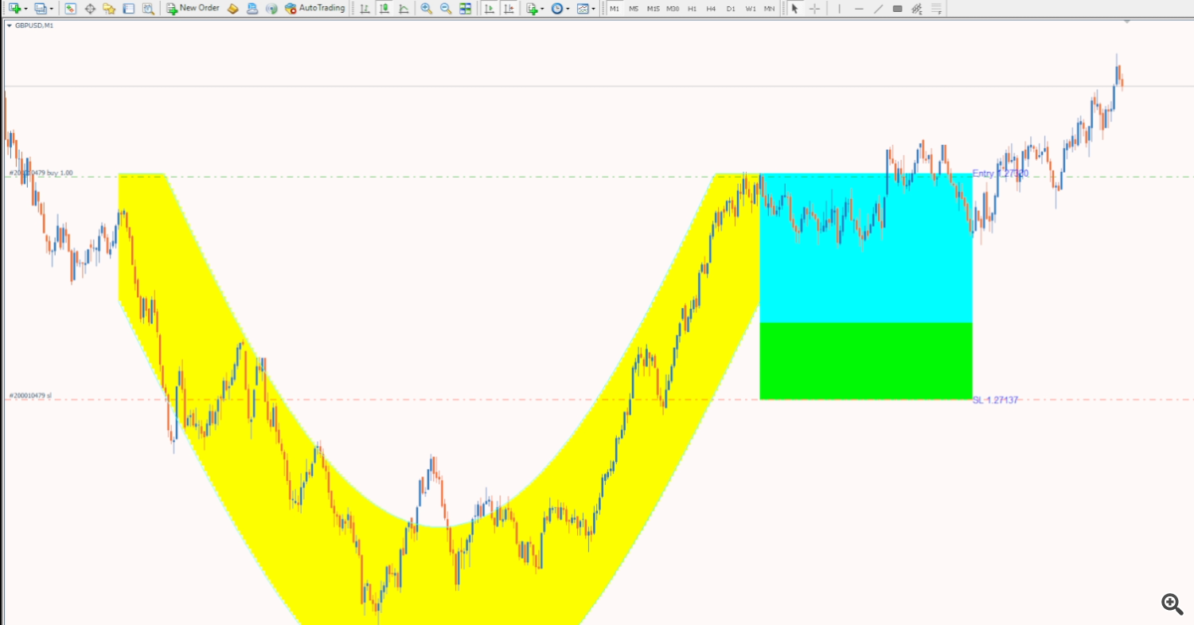Select the W1 timeframe

click(751, 8)
